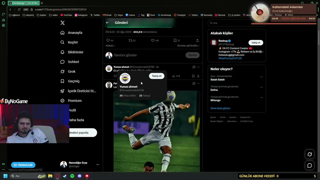Viewport: 320px width, 180px height.
Task: Toggle the VPN badge in address bar
Action: click(x=26, y=9)
